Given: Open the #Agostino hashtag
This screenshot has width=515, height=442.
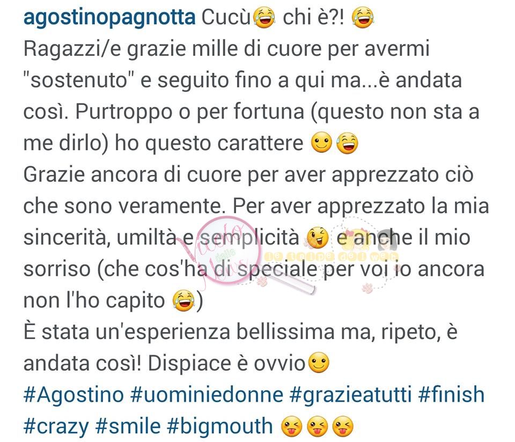Looking at the screenshot, I should 73,394.
